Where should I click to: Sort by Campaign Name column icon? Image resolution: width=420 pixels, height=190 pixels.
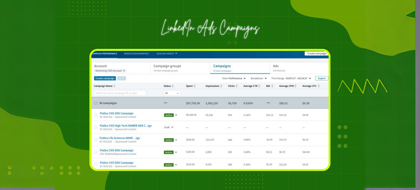(x=115, y=86)
